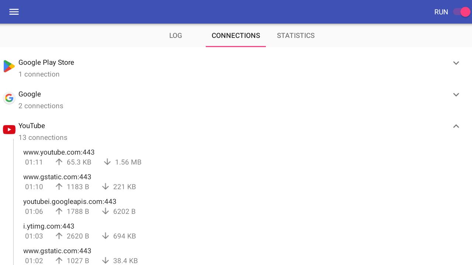Click the download arrow next to 38.4 KB
Viewport: 472px width, 265px height.
point(105,261)
